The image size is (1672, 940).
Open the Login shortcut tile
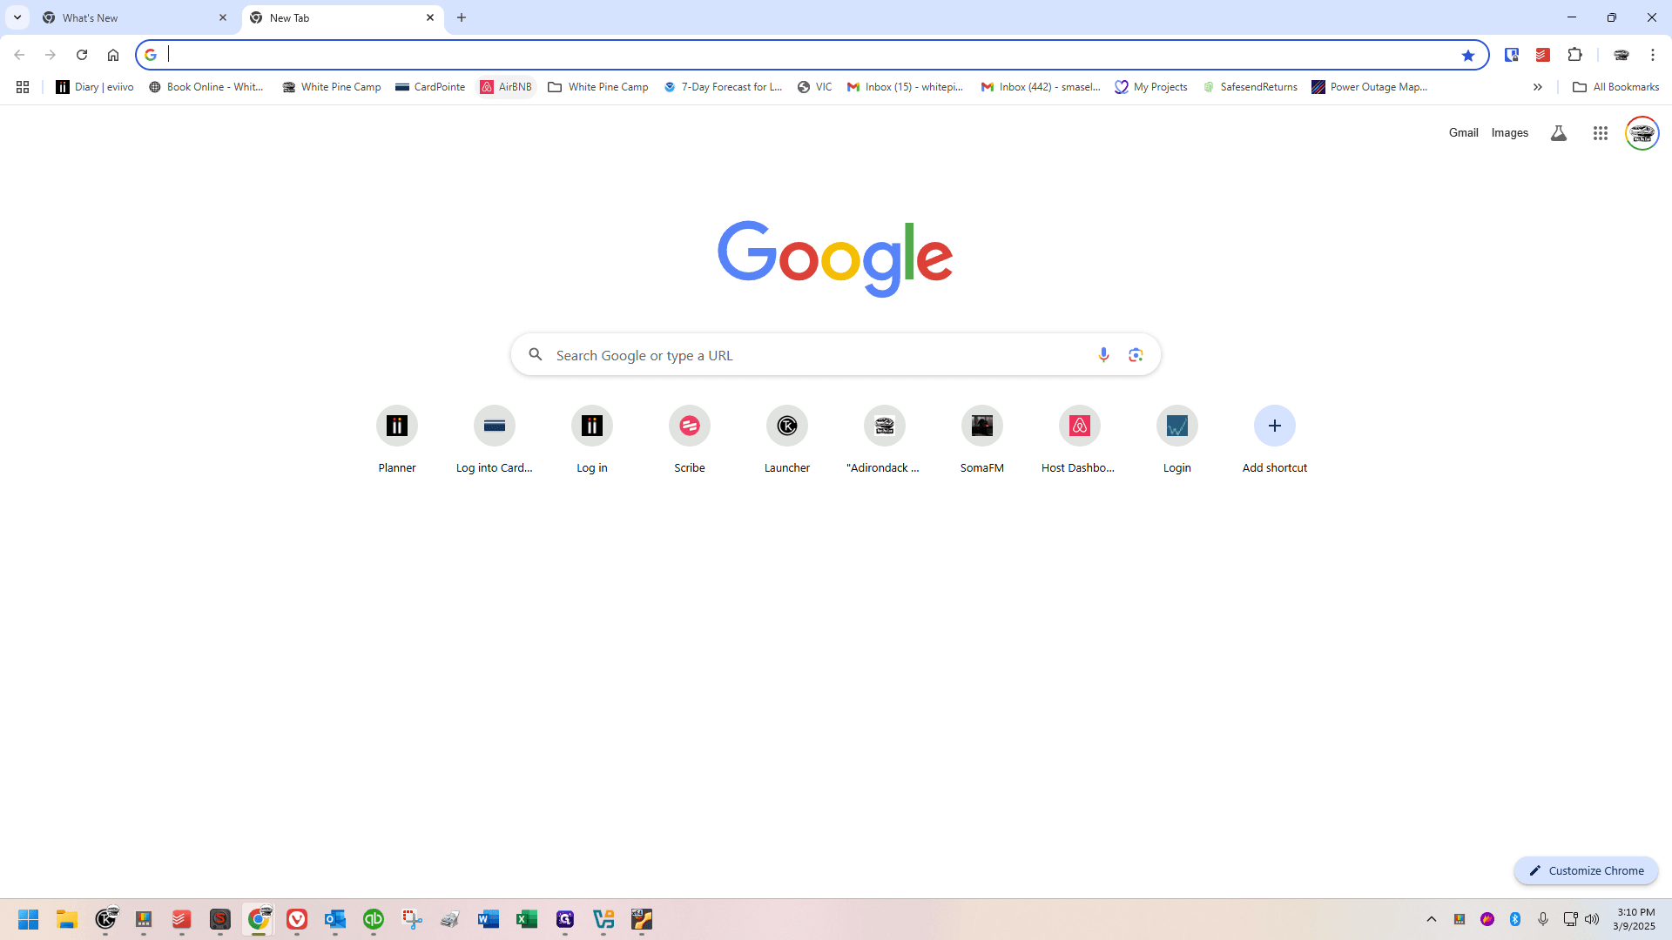click(1177, 440)
